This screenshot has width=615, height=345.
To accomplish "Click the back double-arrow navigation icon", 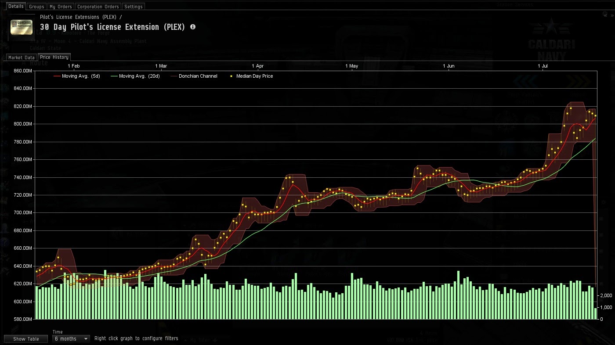I will [605, 15].
